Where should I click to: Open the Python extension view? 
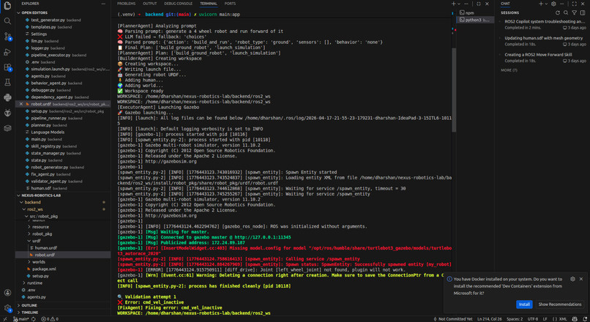7,97
